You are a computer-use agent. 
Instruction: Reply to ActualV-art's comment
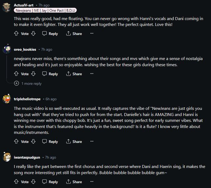(x=50, y=34)
